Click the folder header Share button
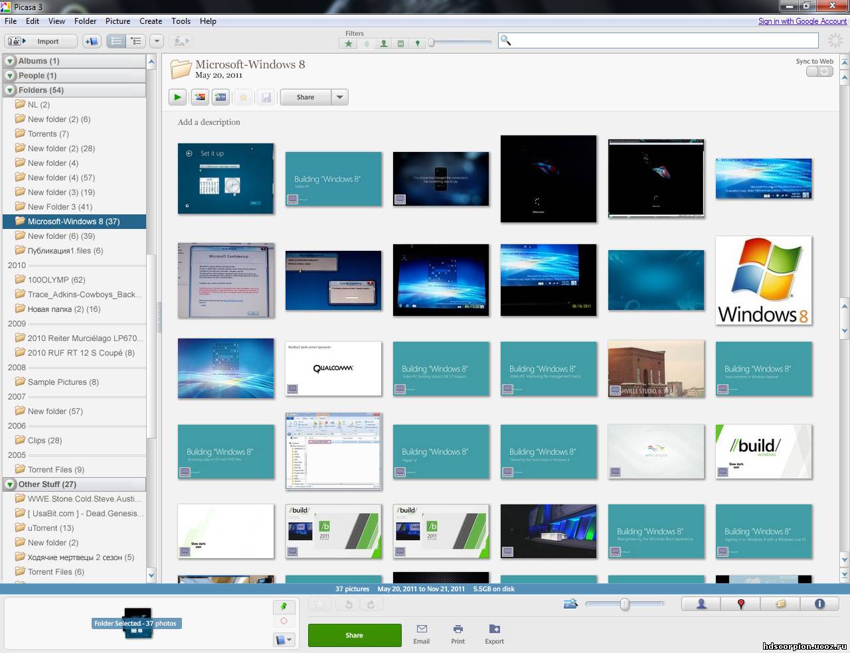850x653 pixels. [305, 97]
